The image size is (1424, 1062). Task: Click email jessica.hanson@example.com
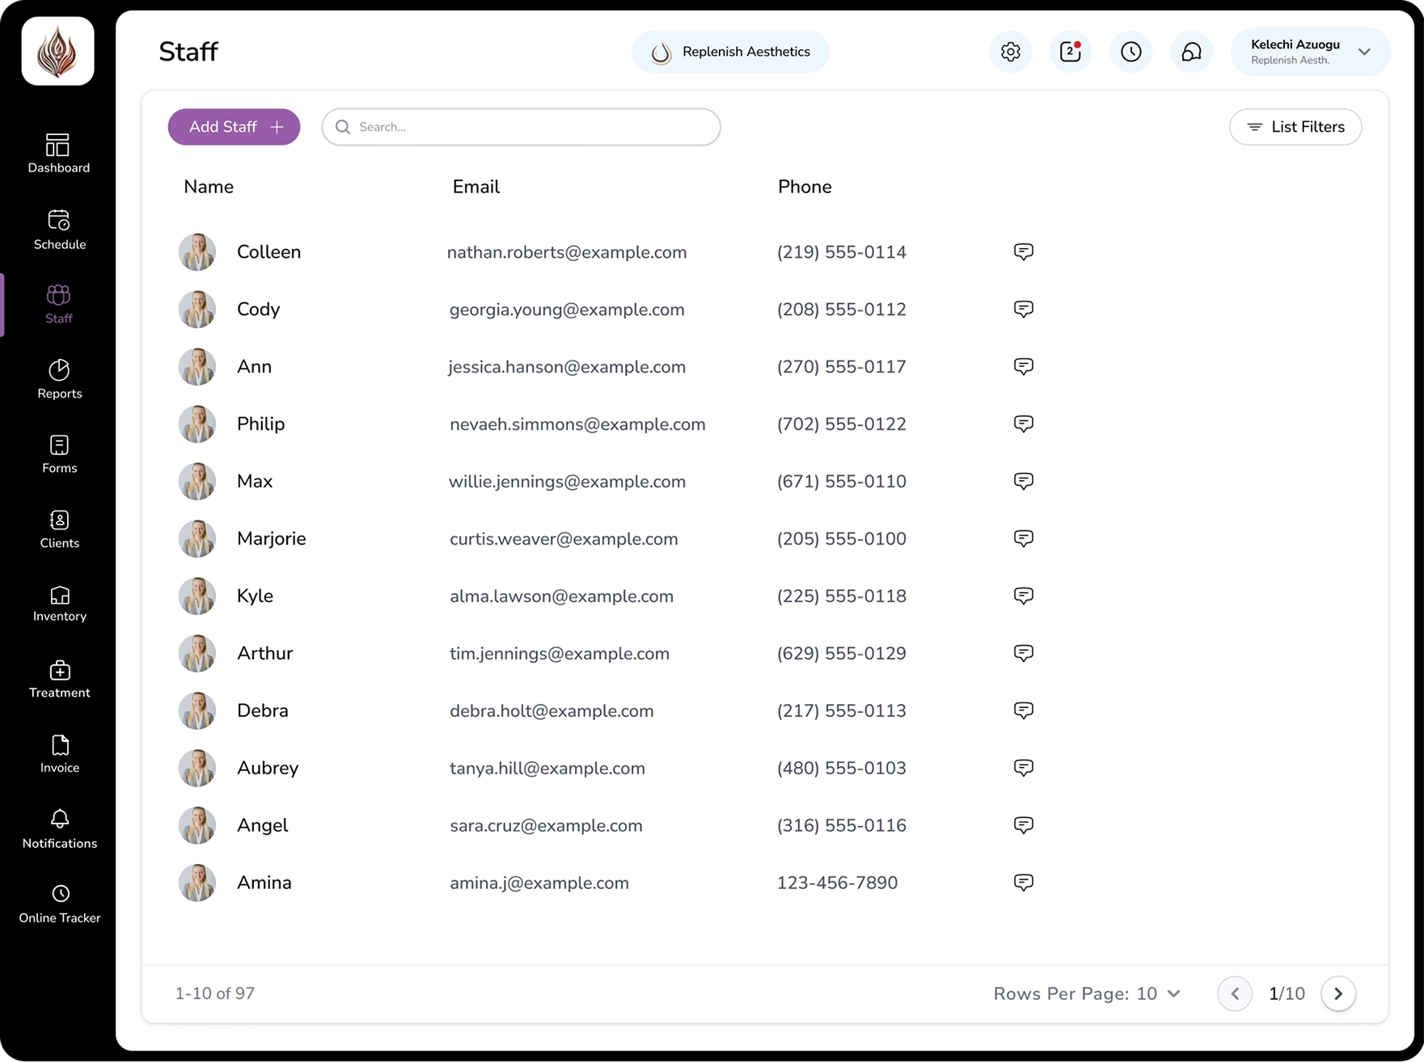tap(567, 367)
